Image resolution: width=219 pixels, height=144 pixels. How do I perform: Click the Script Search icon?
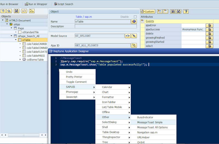56,4
